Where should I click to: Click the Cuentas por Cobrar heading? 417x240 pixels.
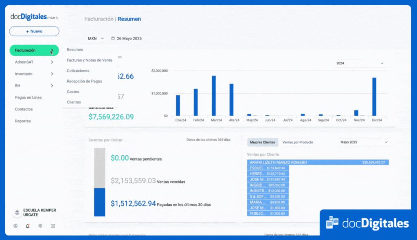(105, 140)
